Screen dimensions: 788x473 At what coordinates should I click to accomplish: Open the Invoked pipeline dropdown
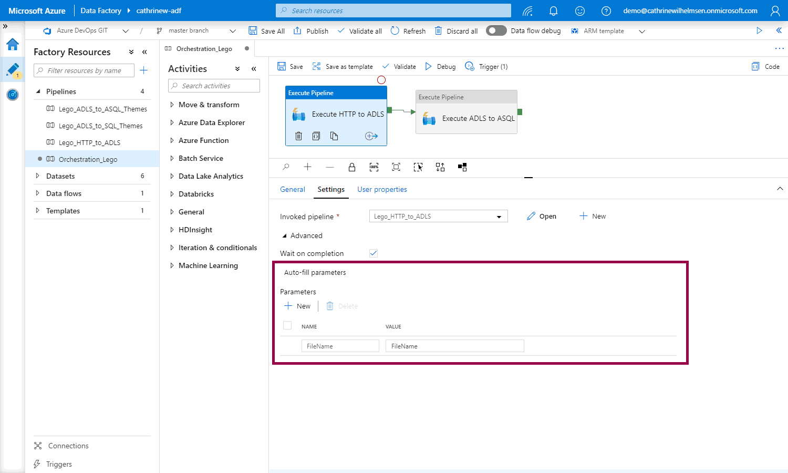pos(438,217)
